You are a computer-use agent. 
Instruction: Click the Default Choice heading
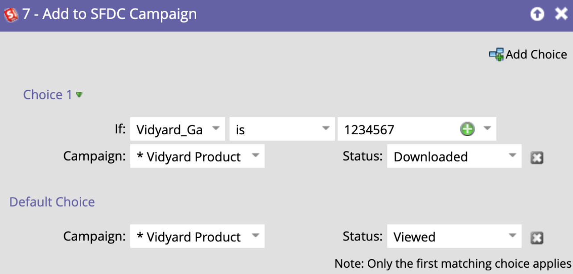pos(52,202)
